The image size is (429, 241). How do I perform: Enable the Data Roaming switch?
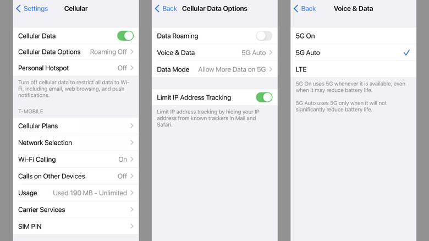pos(264,36)
